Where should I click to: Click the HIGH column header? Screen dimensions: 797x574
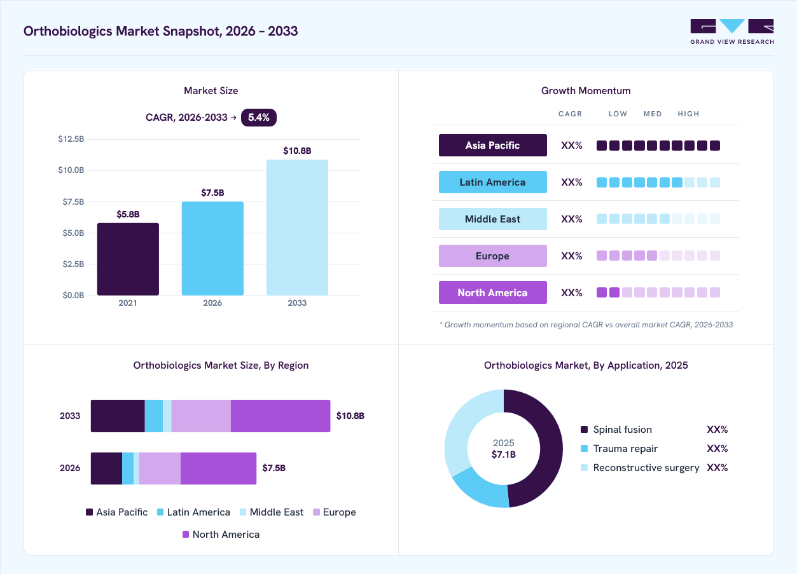[689, 114]
